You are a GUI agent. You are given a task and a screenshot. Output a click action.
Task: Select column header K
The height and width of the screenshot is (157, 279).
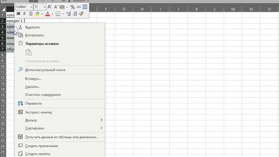tap(197, 9)
